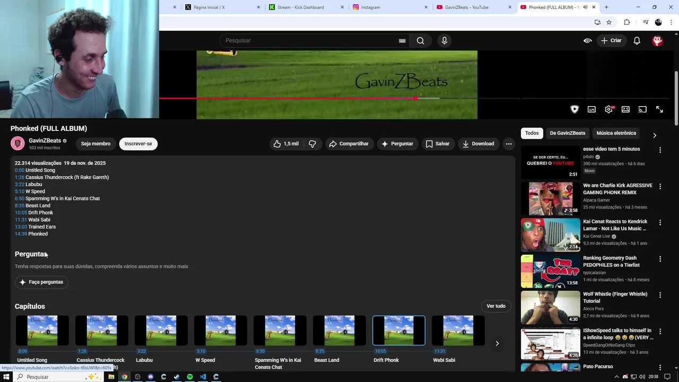Open Chrome media controls icon
Image resolution: width=679 pixels, height=382 pixels.
click(x=646, y=22)
